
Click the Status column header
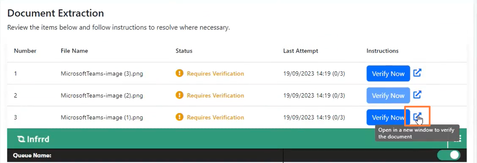coord(184,51)
